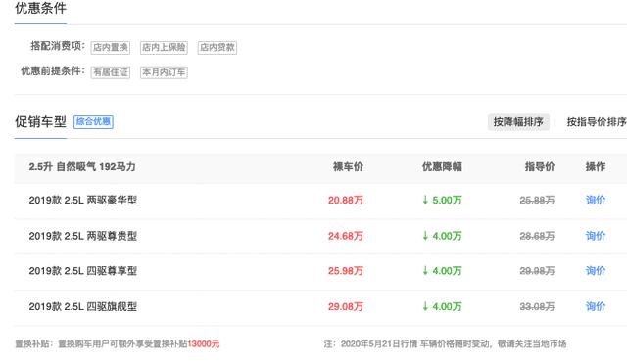The height and width of the screenshot is (363, 627).
Task: Select the 2019款 2.5L 四驱旗舰型 row name
Action: pos(82,306)
